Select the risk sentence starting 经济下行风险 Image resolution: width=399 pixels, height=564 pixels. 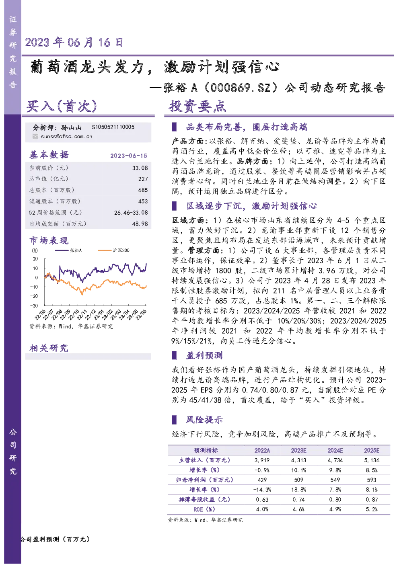(x=276, y=434)
